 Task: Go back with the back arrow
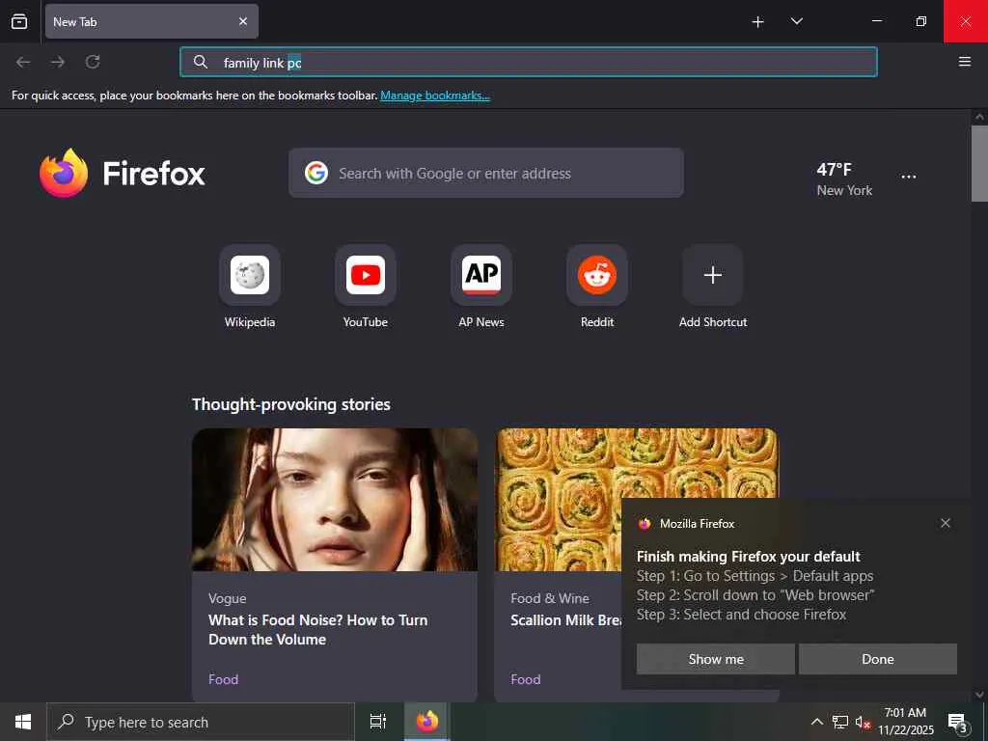(x=23, y=62)
